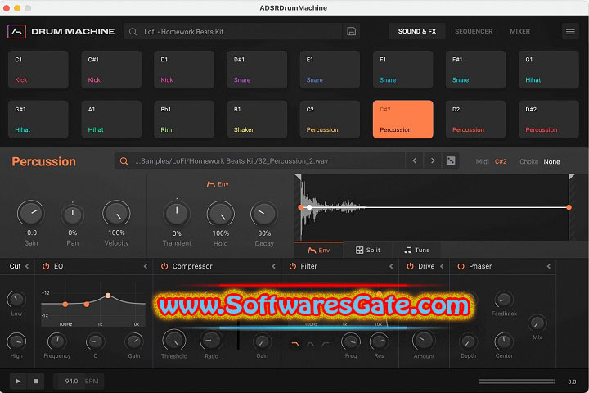Click the kit search magnifier icon
Image resolution: width=589 pixels, height=393 pixels.
tap(133, 32)
